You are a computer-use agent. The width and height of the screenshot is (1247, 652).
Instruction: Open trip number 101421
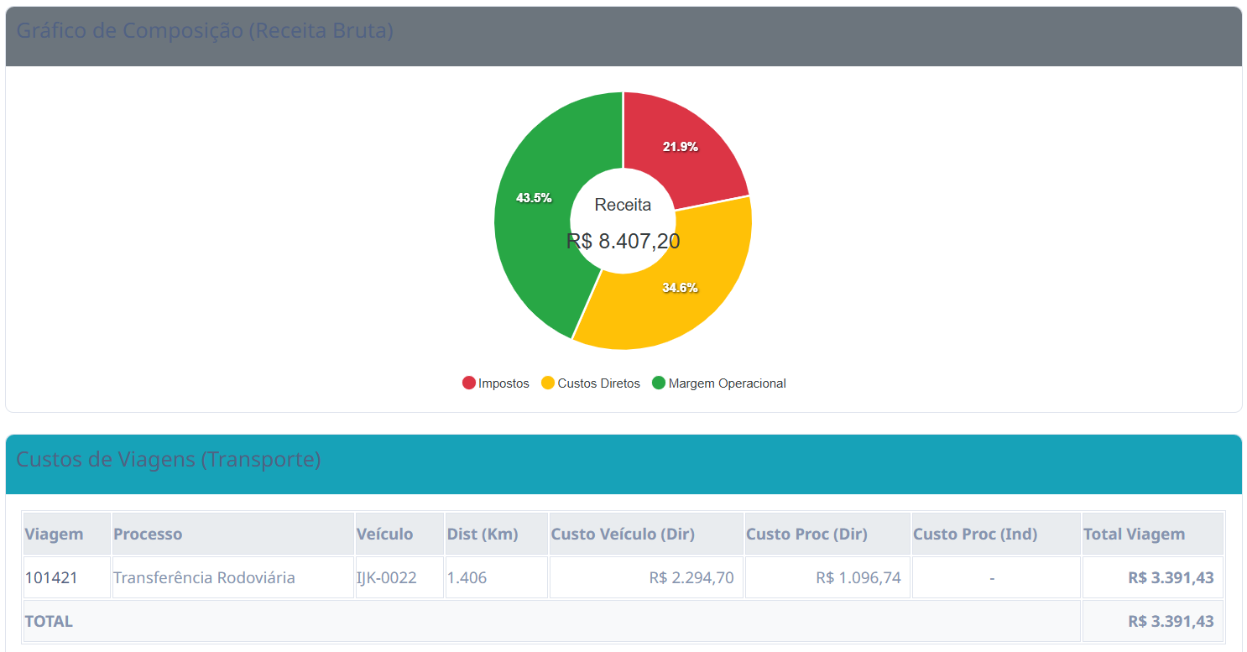pyautogui.click(x=51, y=578)
